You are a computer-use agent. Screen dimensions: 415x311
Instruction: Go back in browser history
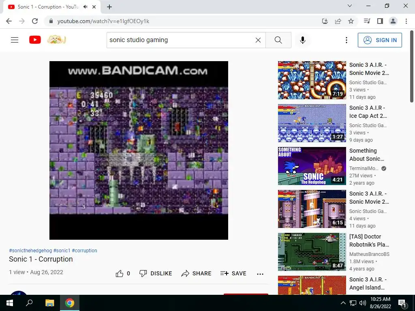pos(9,21)
